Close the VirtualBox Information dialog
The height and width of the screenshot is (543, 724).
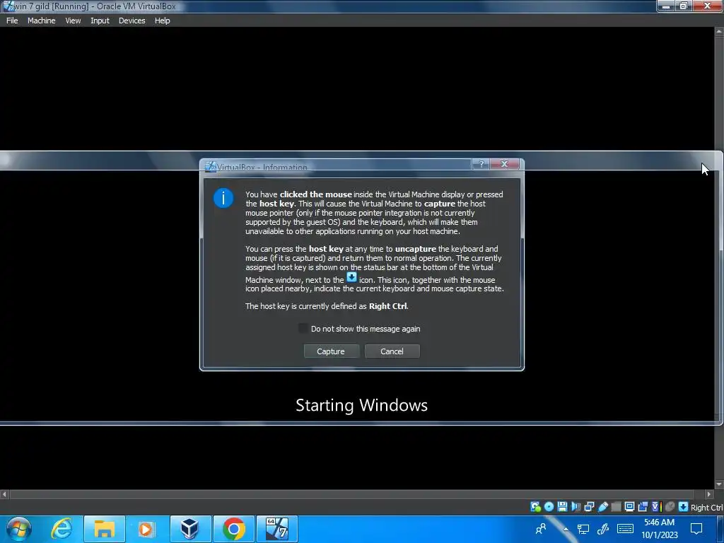[505, 164]
